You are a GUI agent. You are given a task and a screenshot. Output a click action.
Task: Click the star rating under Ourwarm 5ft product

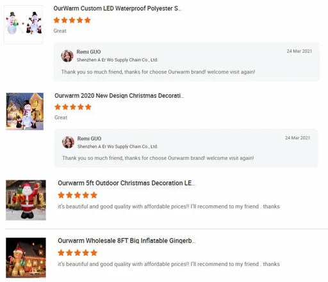click(78, 195)
